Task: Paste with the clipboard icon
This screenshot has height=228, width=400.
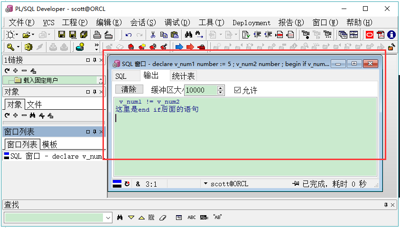Action: point(175,35)
